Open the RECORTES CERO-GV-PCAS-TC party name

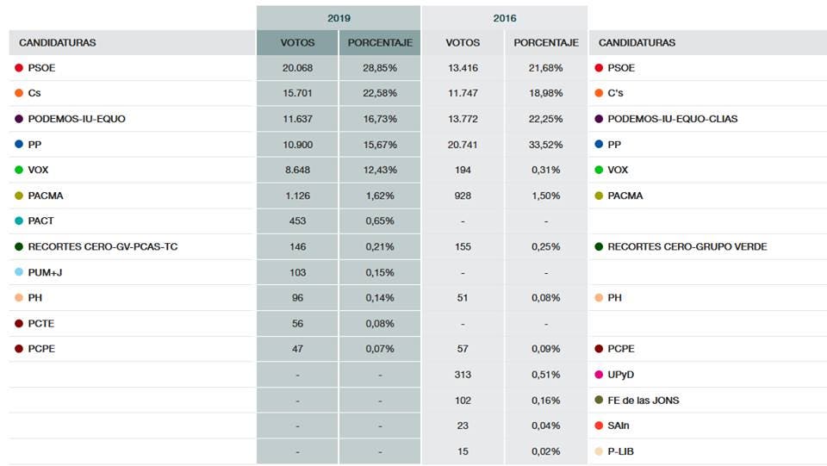coord(103,247)
